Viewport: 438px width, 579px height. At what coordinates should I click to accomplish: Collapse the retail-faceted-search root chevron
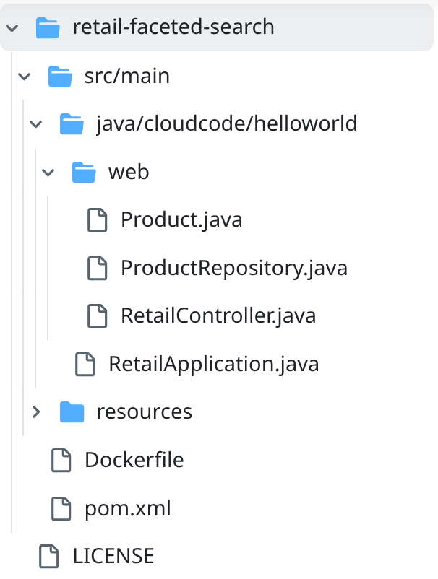12,27
